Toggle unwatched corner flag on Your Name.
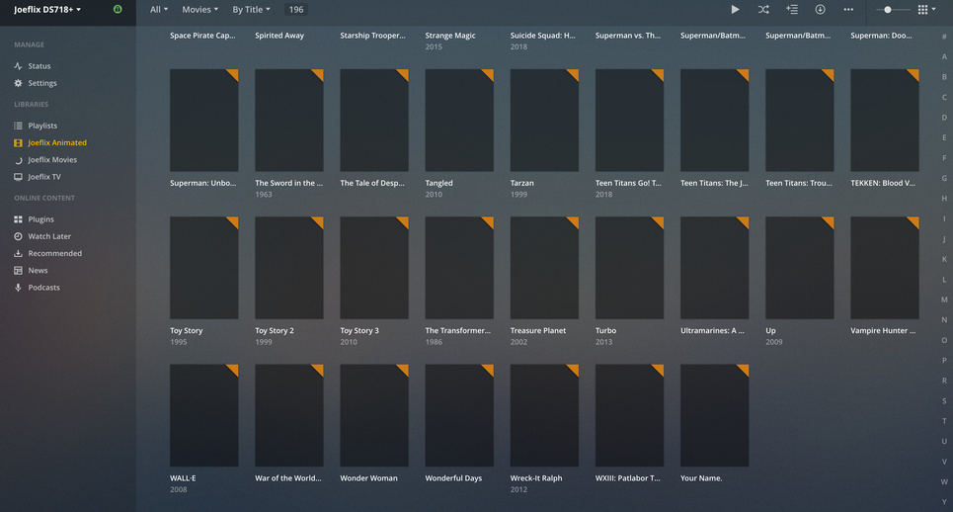The height and width of the screenshot is (512, 953). (744, 369)
